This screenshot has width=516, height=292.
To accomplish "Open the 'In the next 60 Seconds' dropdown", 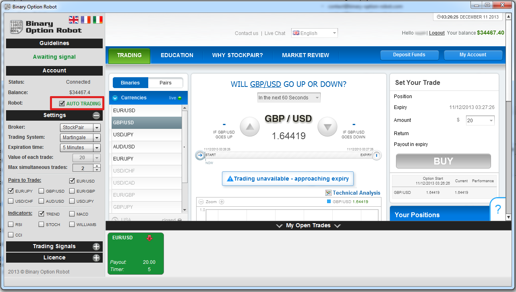I will [289, 98].
